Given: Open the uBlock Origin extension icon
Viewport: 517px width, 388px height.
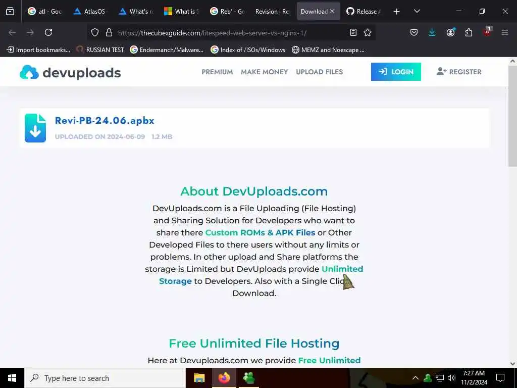Looking at the screenshot, I should click(x=487, y=32).
